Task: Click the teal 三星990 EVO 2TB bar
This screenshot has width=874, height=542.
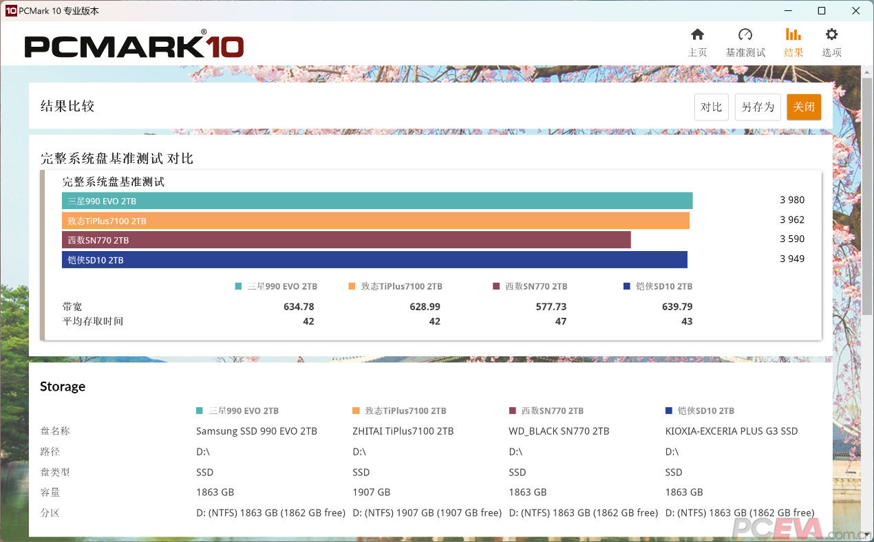Action: (x=377, y=201)
